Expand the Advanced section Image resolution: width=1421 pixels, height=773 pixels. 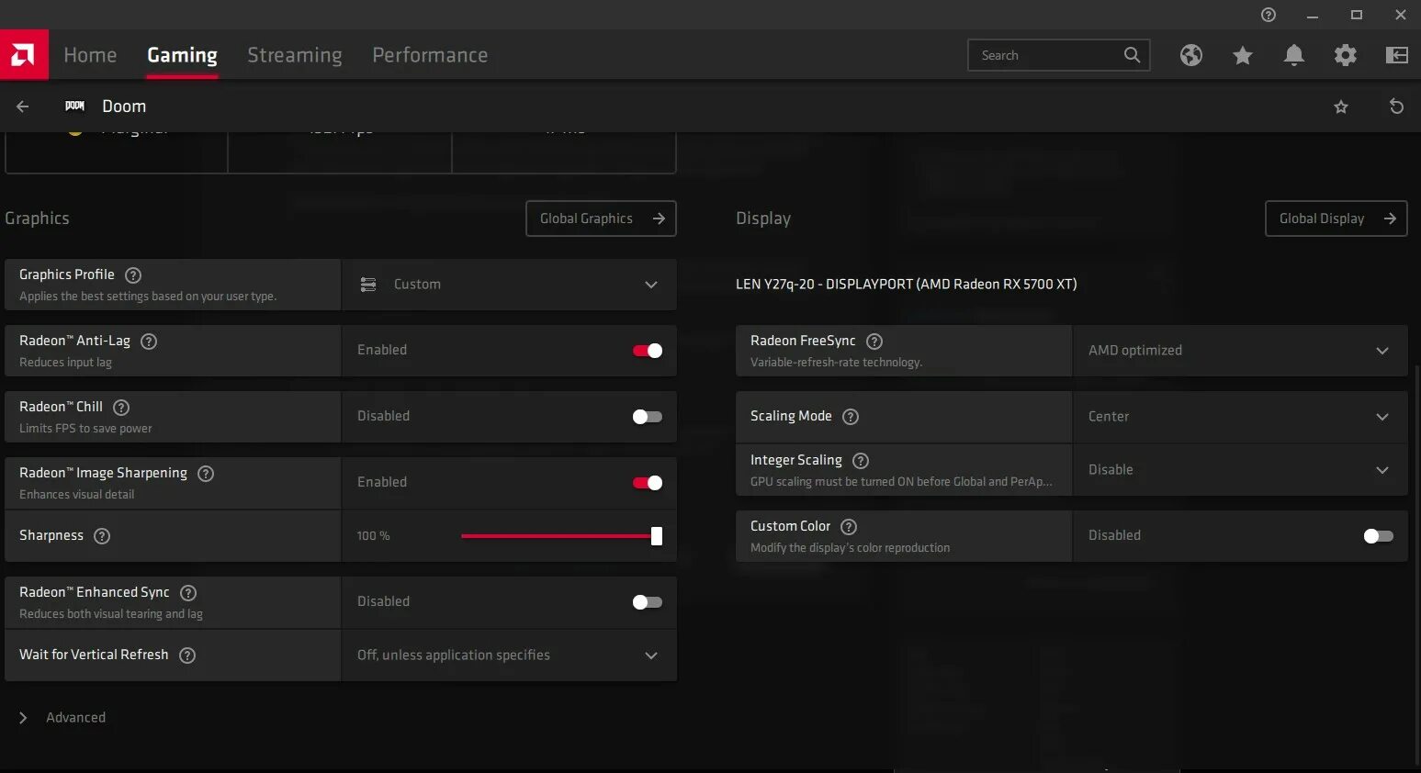pyautogui.click(x=62, y=718)
